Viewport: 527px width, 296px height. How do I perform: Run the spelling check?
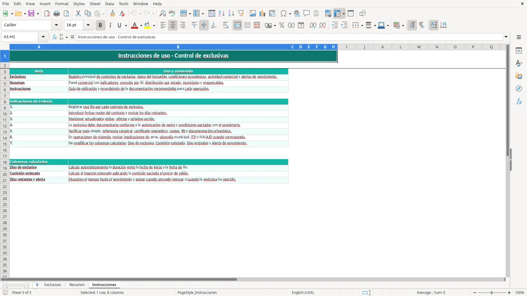[172, 14]
